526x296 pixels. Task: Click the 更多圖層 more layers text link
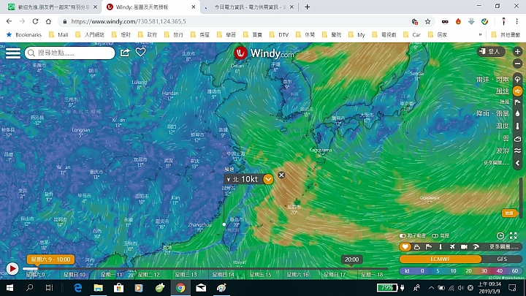click(x=496, y=163)
